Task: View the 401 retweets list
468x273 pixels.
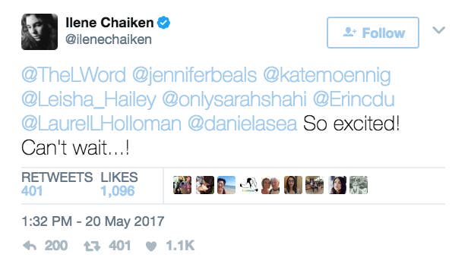Action: (57, 184)
